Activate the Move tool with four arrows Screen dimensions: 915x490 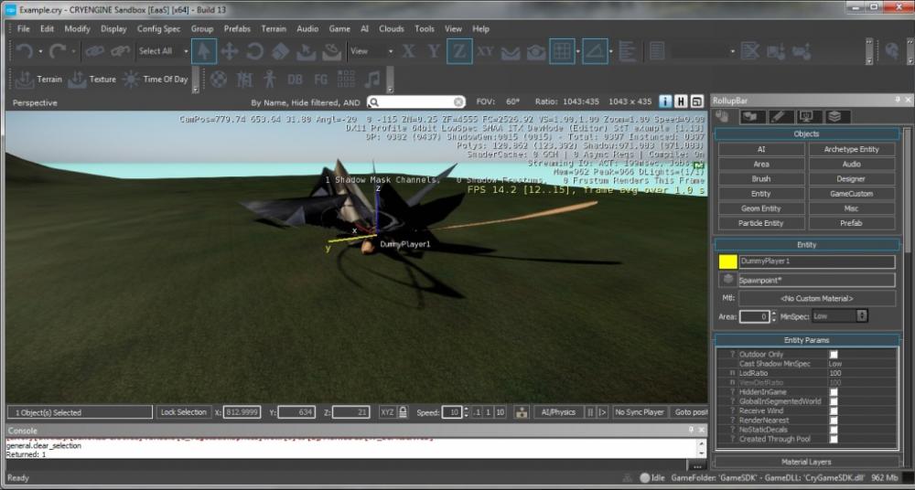point(230,51)
